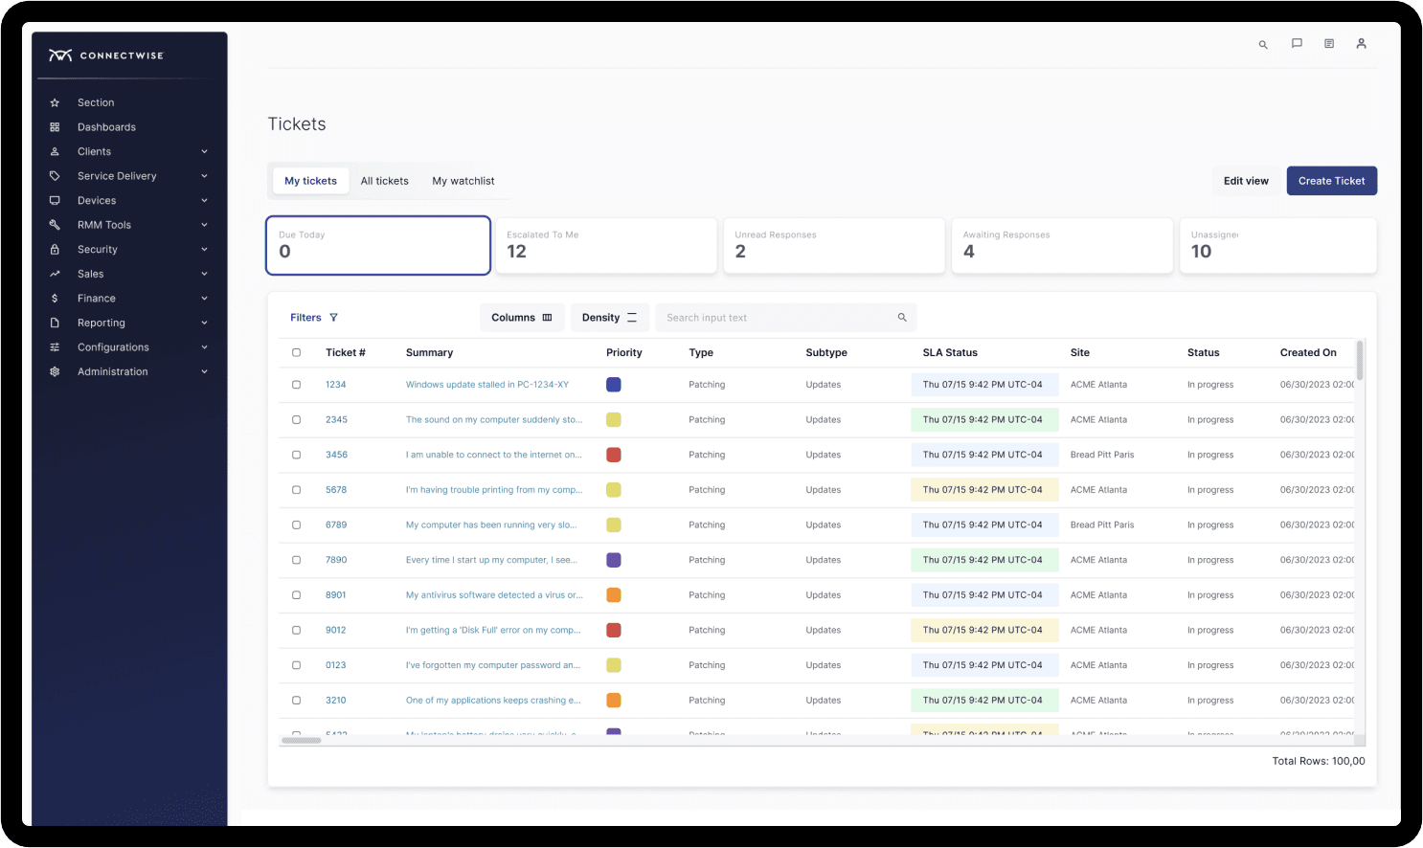Expand the RMM Tools chevron
1423x848 pixels.
(205, 225)
